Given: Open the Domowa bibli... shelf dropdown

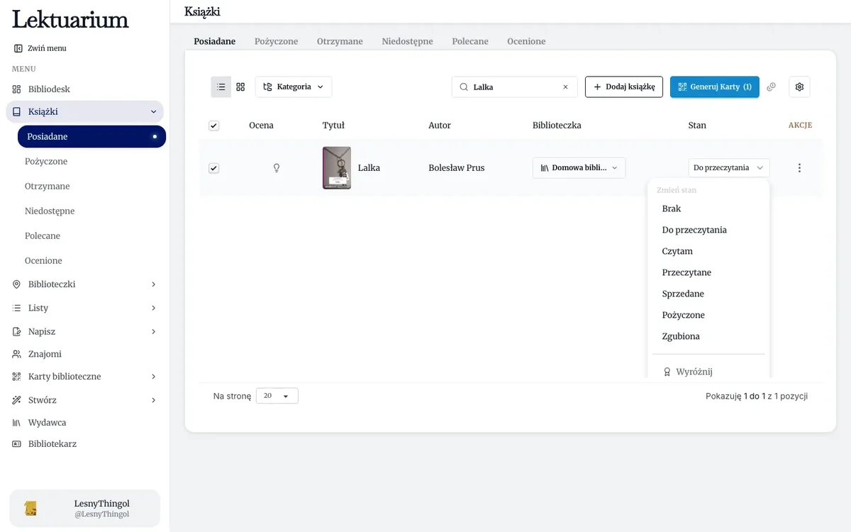Looking at the screenshot, I should (x=579, y=168).
